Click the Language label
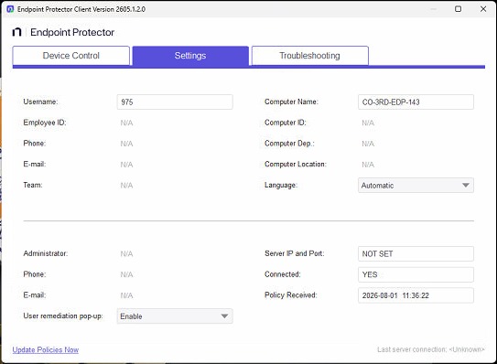 (x=281, y=186)
